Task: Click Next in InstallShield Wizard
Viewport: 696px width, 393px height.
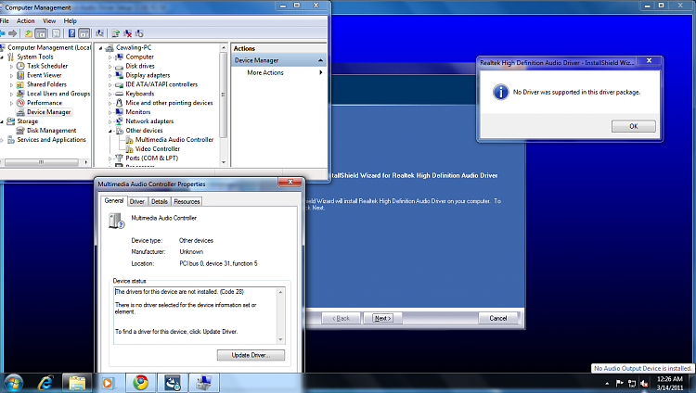Action: [382, 318]
